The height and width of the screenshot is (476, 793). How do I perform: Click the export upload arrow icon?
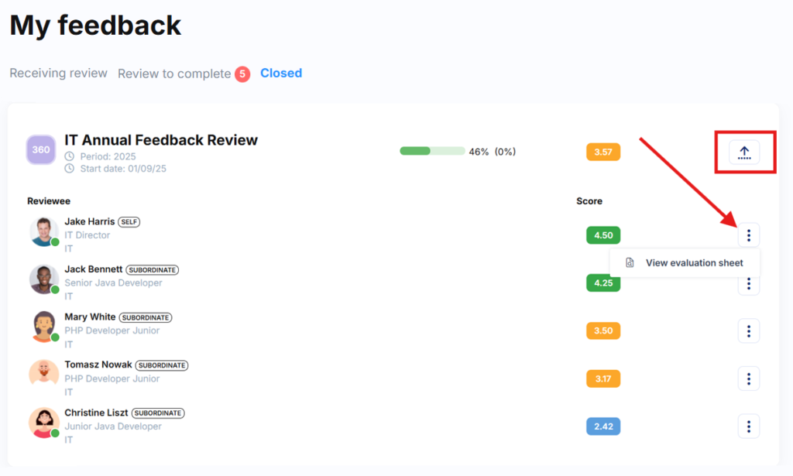point(744,152)
